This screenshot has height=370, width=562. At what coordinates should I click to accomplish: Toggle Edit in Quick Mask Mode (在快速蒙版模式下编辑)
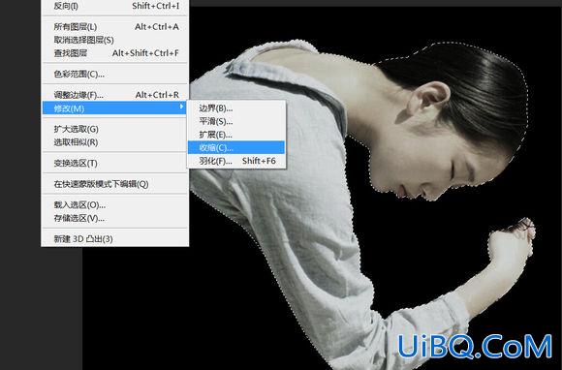click(115, 184)
